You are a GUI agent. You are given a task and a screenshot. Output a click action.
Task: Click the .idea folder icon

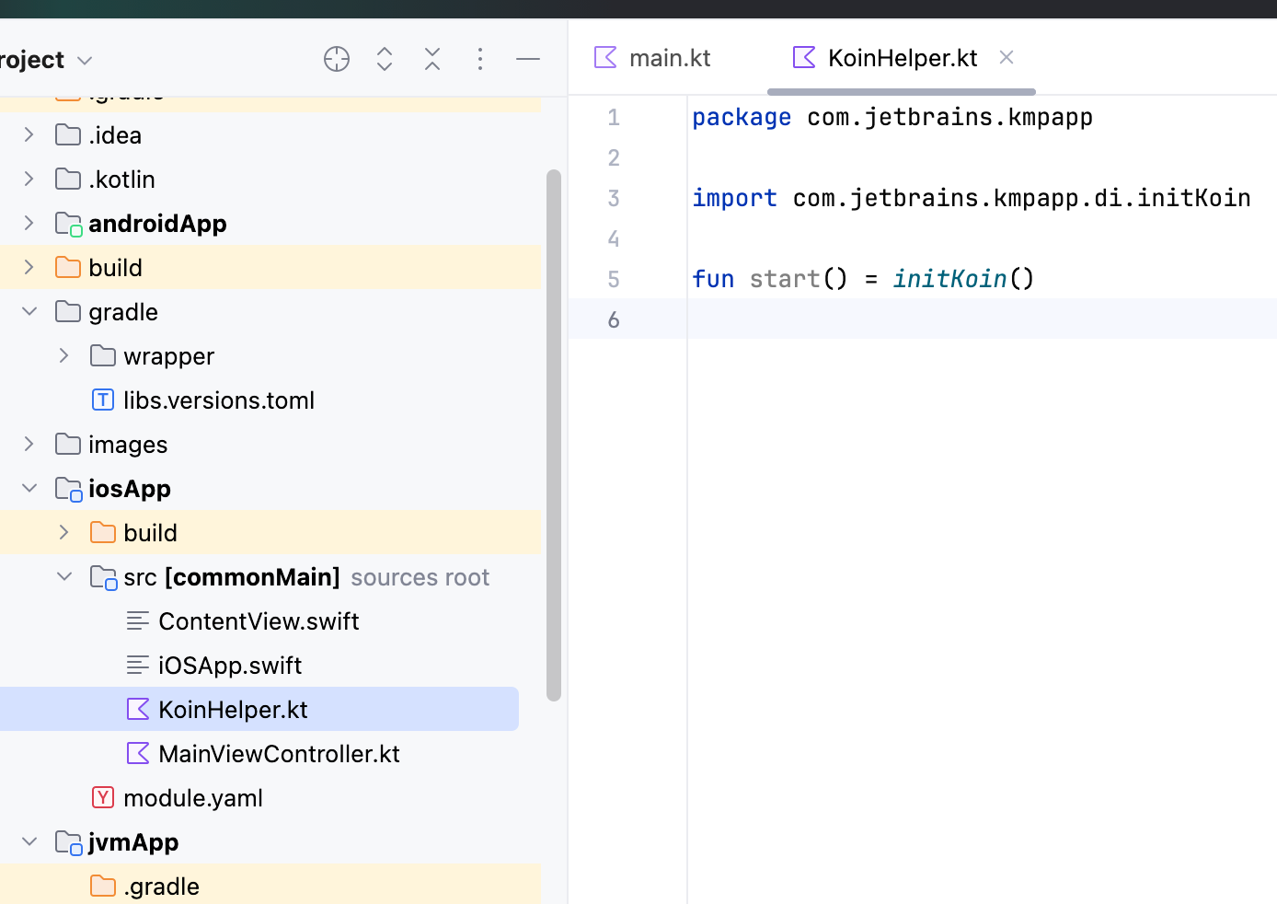(68, 134)
